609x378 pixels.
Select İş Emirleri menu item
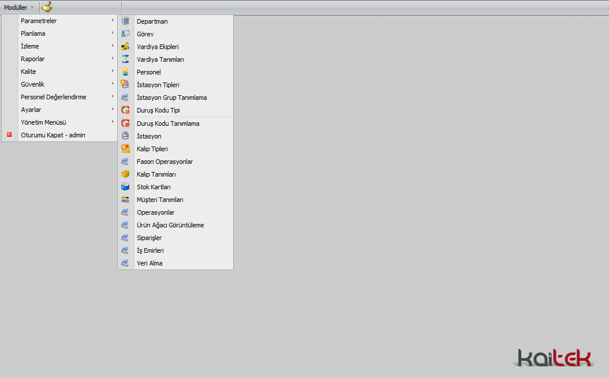(150, 250)
